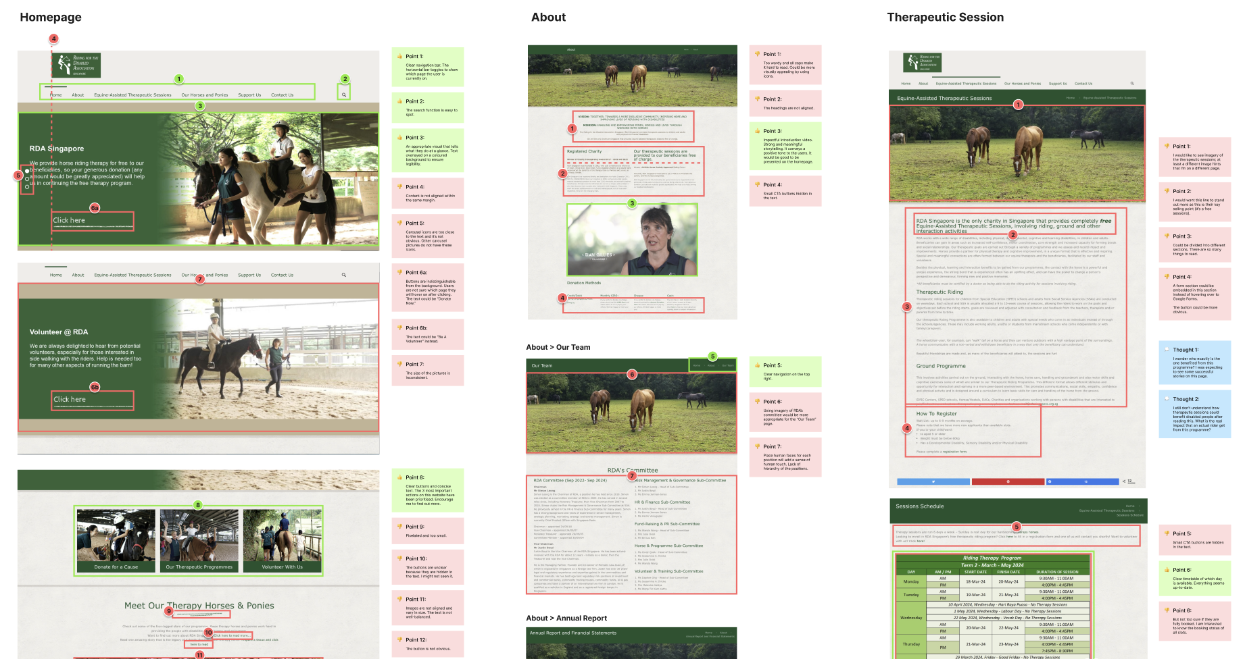Click the 'Ground Programme' section heading
1245x659 pixels.
[941, 366]
